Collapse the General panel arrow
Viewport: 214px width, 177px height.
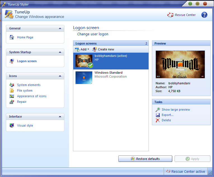pyautogui.click(x=60, y=28)
